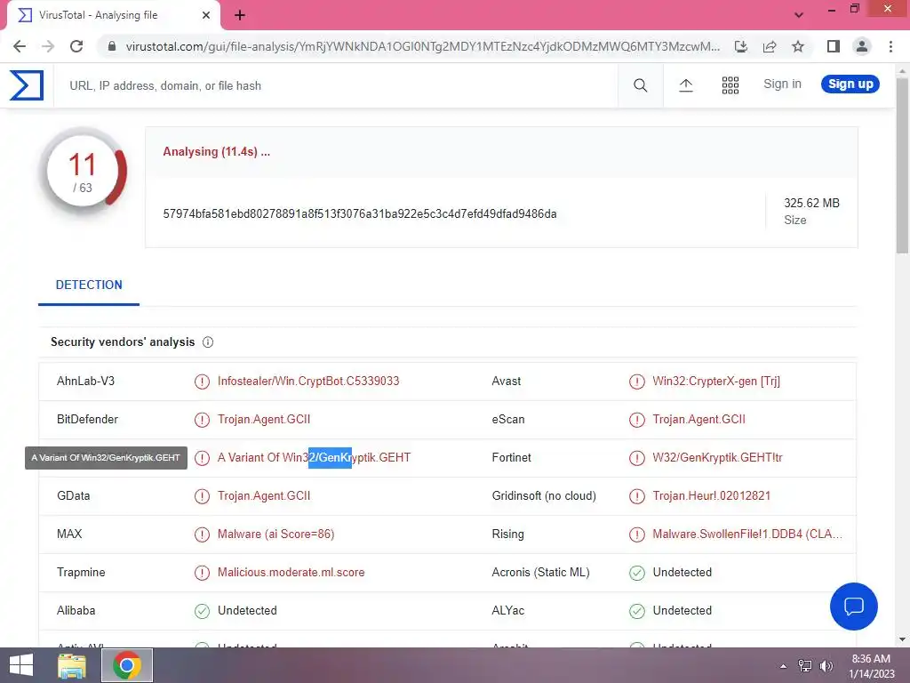Click Fortinet detection alert icon
Screen dimensions: 910x683
636,458
